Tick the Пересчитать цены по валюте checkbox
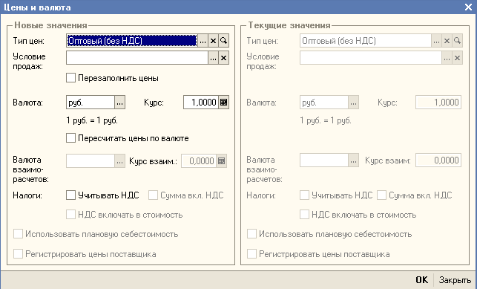Image resolution: width=477 pixels, height=289 pixels. pos(70,138)
